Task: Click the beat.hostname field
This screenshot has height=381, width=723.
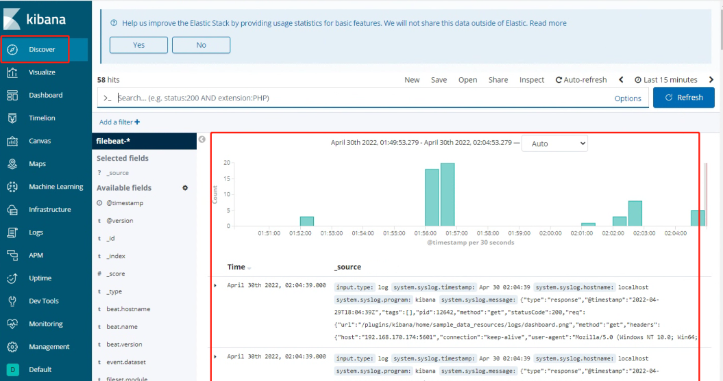Action: point(128,308)
